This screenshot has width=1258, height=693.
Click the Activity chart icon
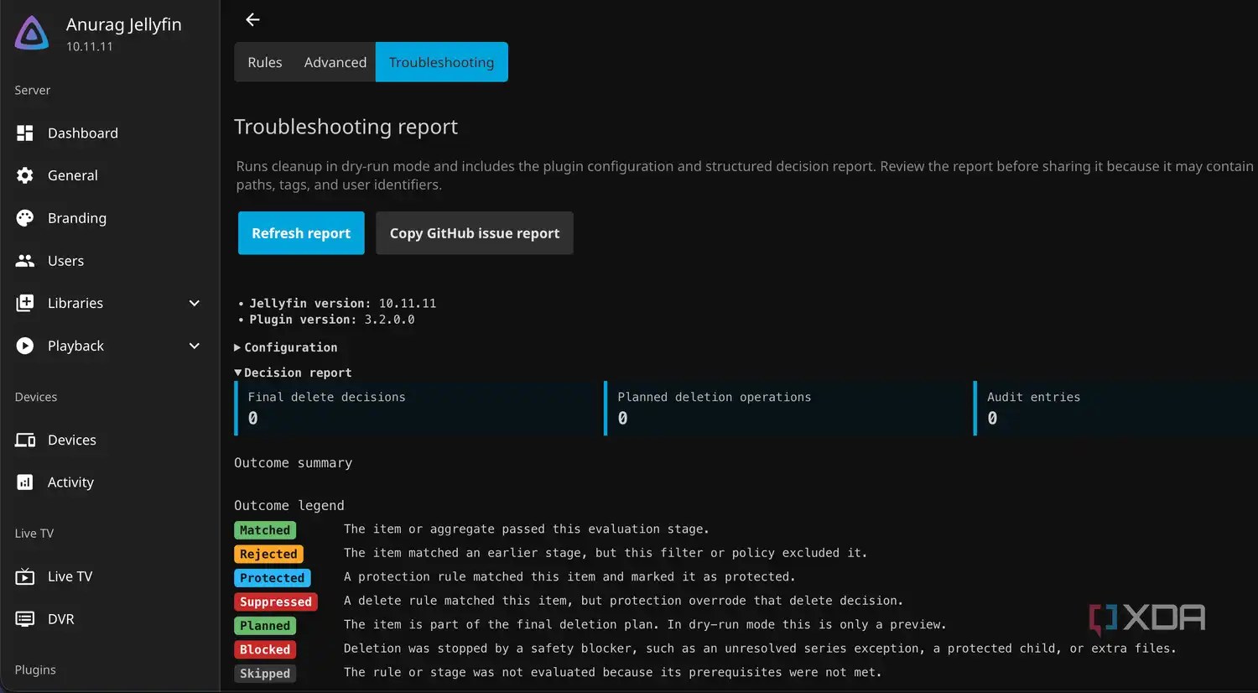(x=25, y=482)
